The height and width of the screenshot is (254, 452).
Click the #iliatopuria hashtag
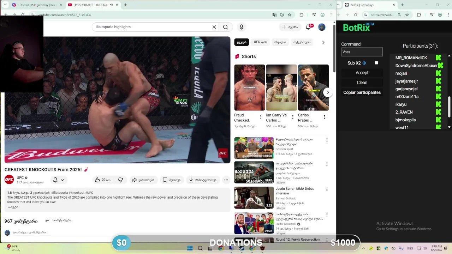click(x=59, y=193)
